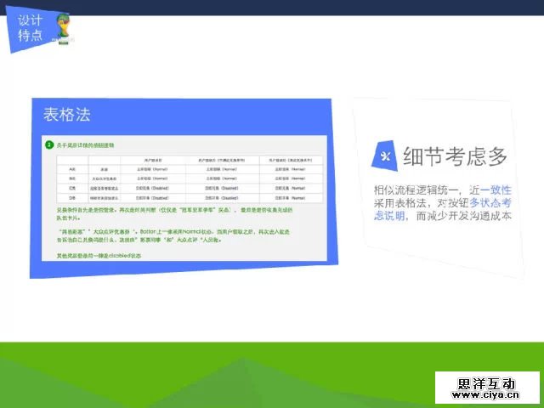Screen dimensions: 544x408
Task: Click the 表格法 title text
Action: [x=67, y=115]
